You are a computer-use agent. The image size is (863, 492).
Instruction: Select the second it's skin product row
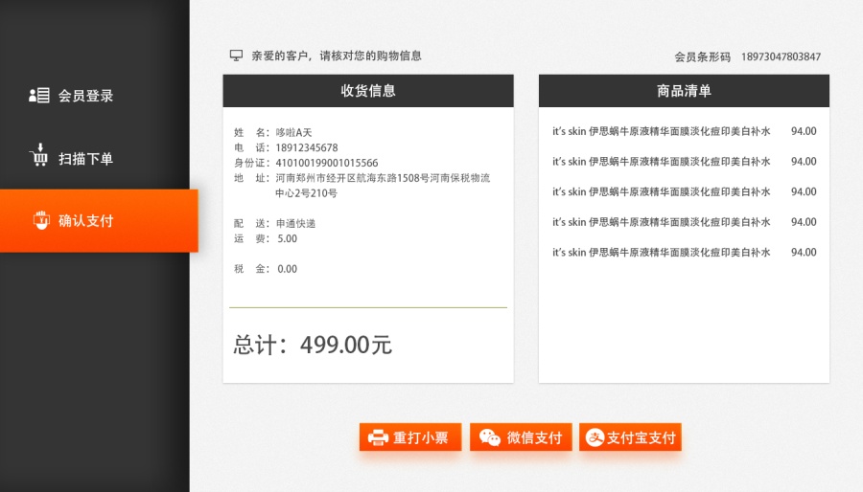[684, 162]
